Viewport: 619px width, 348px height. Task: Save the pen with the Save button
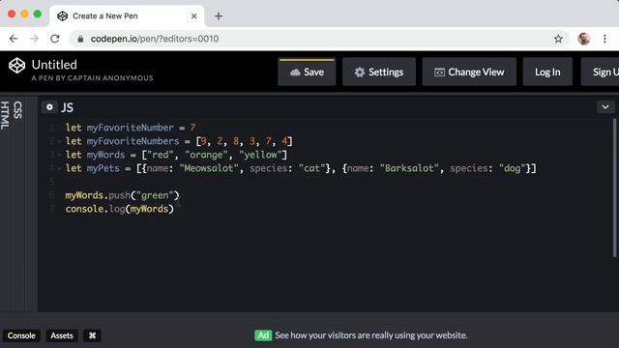tap(307, 72)
